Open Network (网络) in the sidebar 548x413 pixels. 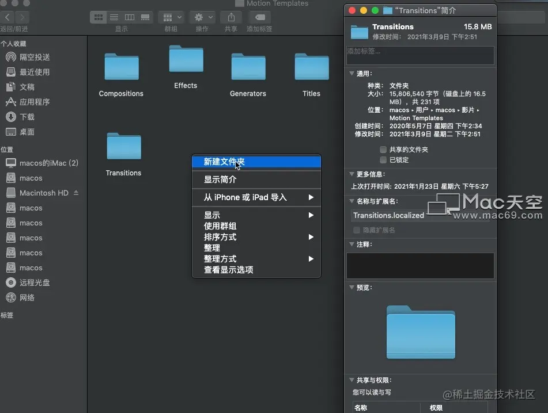point(20,297)
